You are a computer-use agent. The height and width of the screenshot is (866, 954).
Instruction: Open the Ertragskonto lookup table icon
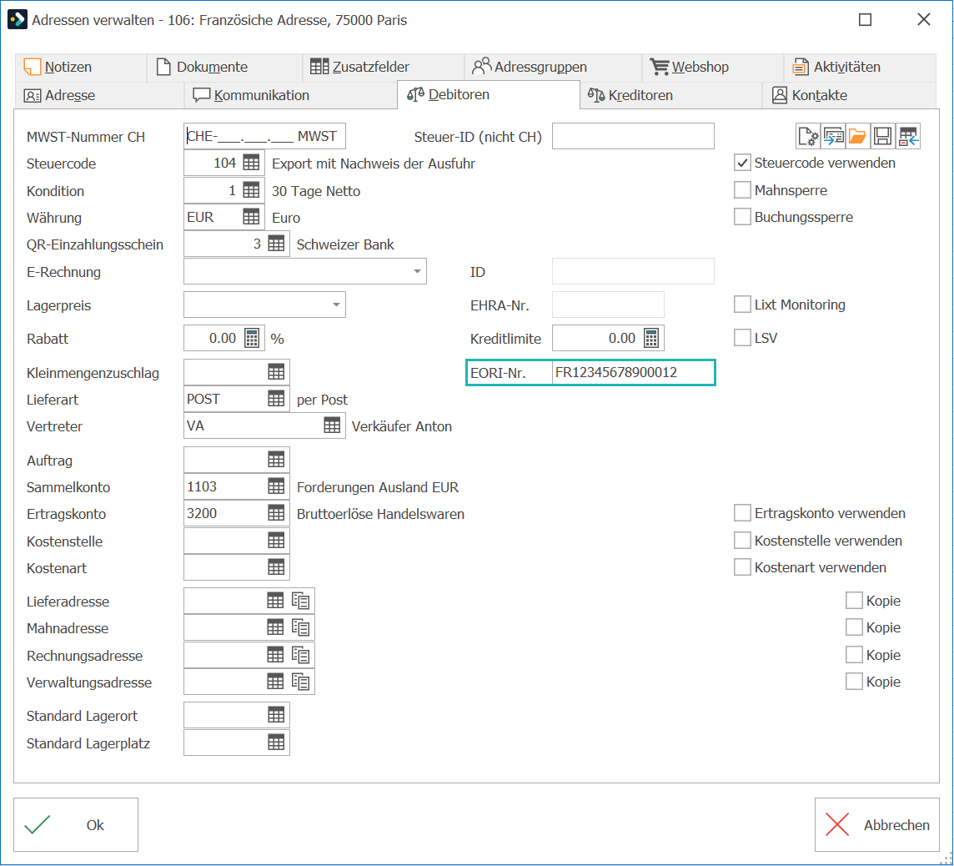click(276, 514)
